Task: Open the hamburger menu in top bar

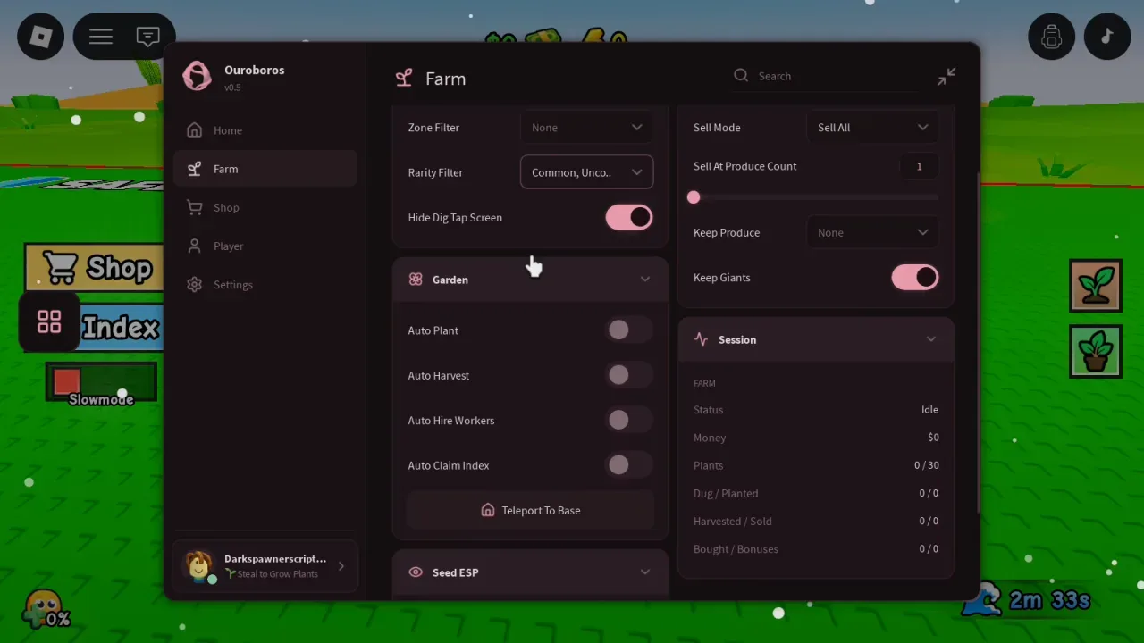Action: (101, 37)
